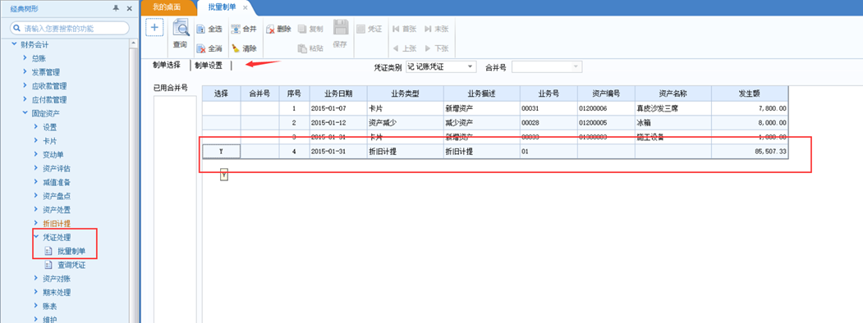Click the 合并 merge icon
863x323 pixels.
click(236, 30)
